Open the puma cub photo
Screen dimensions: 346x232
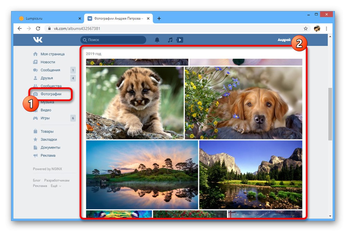coord(135,103)
